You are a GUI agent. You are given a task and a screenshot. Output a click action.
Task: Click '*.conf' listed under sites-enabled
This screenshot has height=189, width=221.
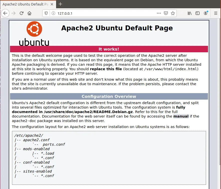tap(47, 176)
